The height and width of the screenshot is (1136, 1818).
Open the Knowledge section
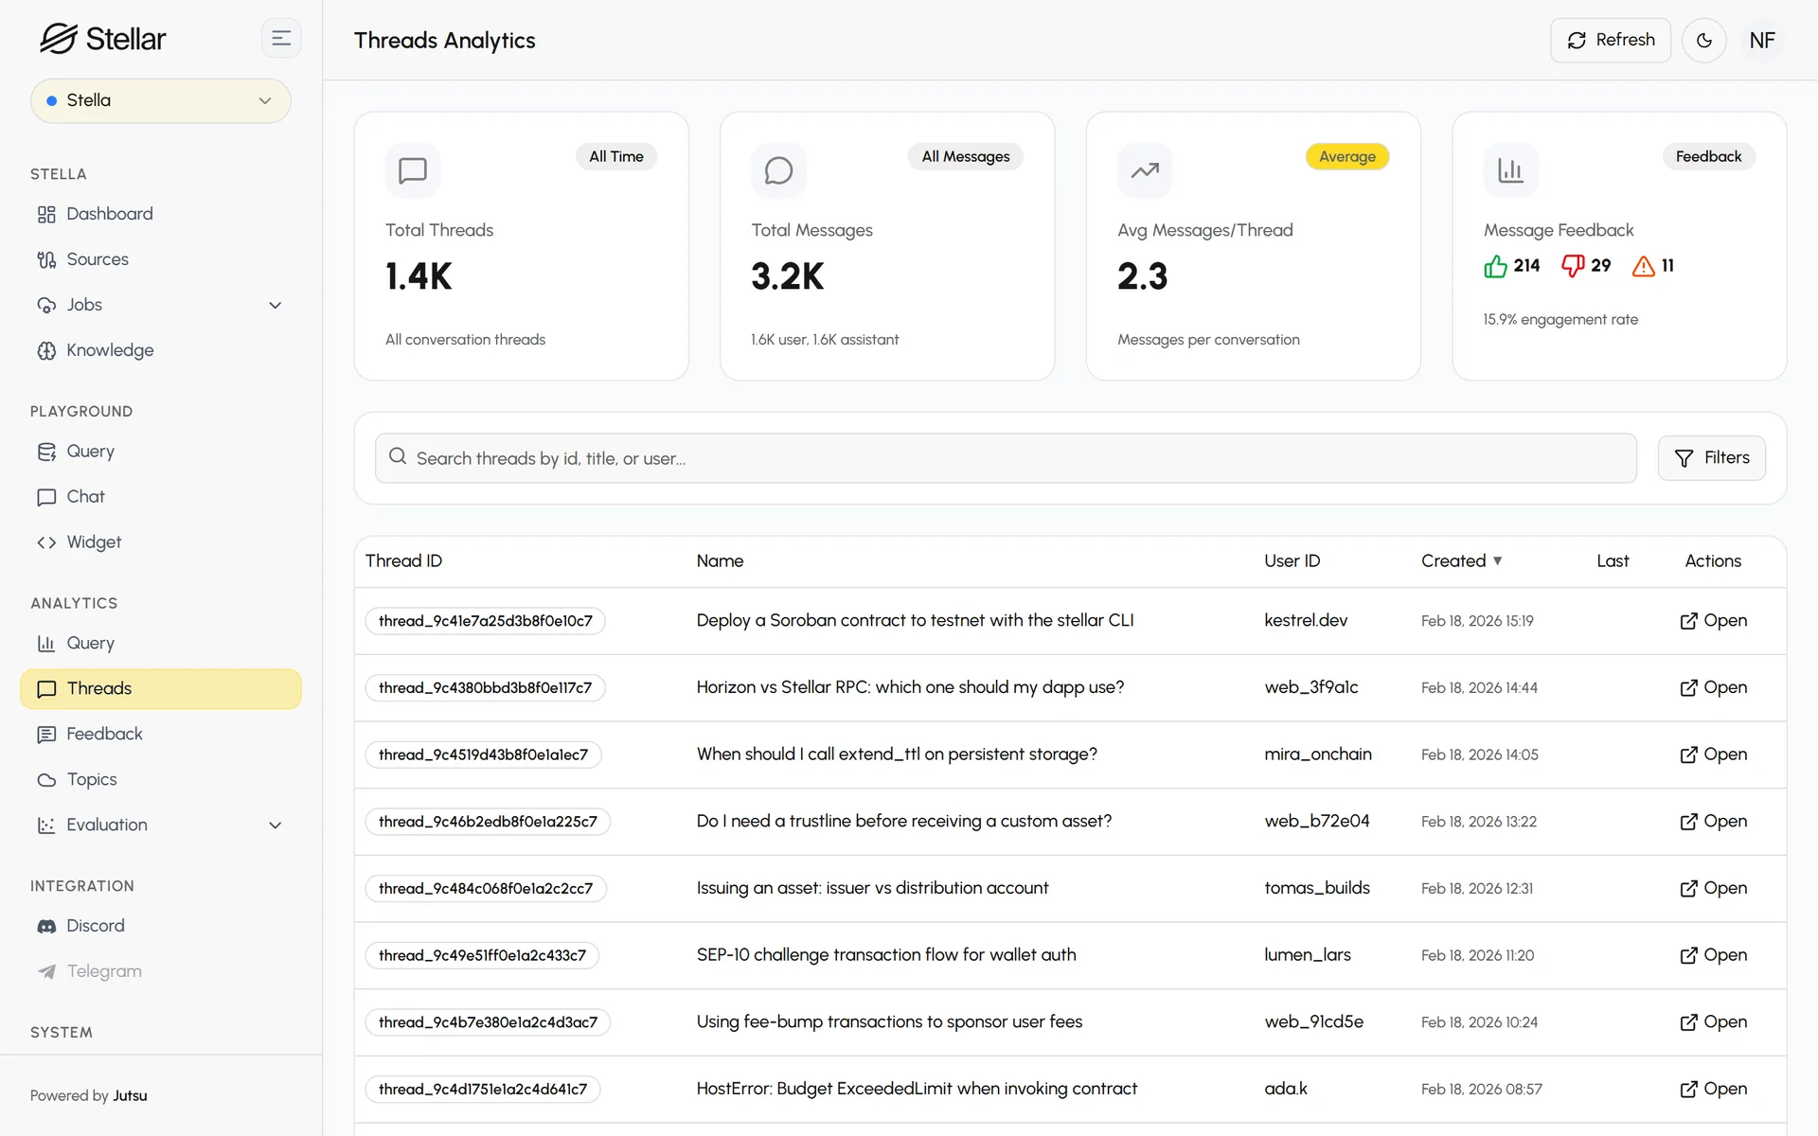click(x=160, y=350)
